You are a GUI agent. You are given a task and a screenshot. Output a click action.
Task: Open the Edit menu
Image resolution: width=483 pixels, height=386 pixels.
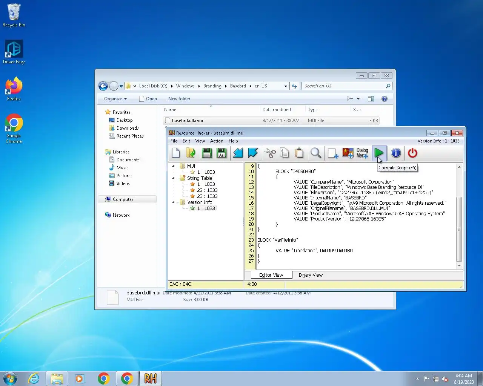point(186,141)
